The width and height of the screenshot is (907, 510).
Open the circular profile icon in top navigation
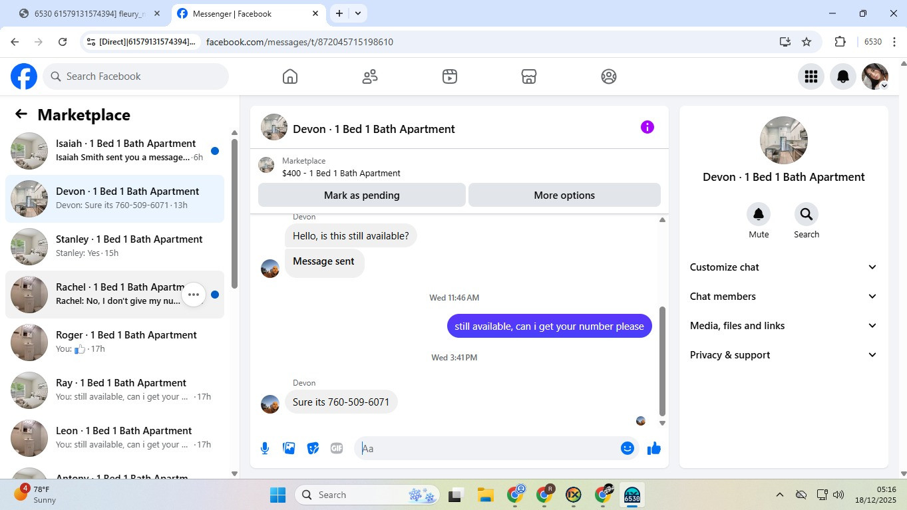[x=609, y=76]
